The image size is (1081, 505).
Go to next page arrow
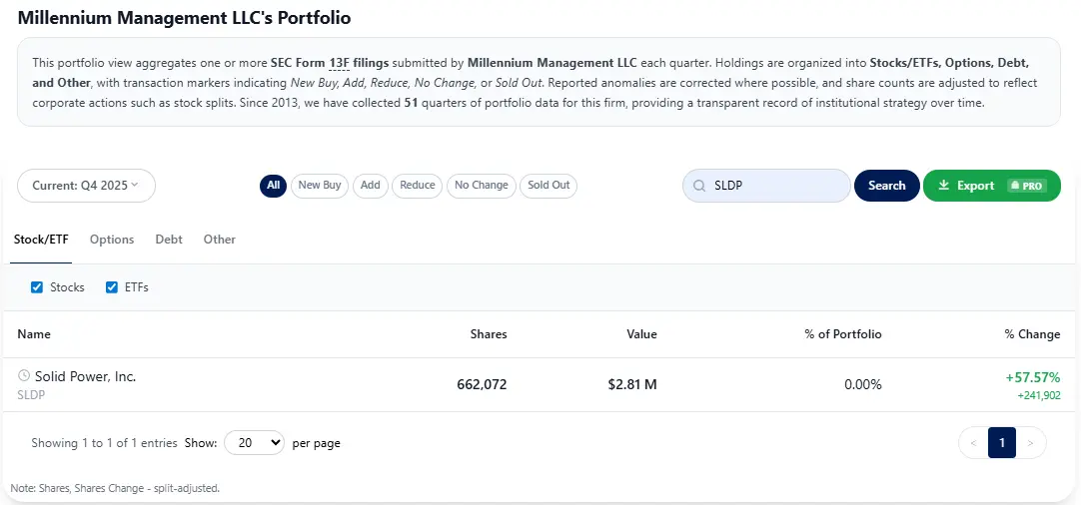(1031, 442)
